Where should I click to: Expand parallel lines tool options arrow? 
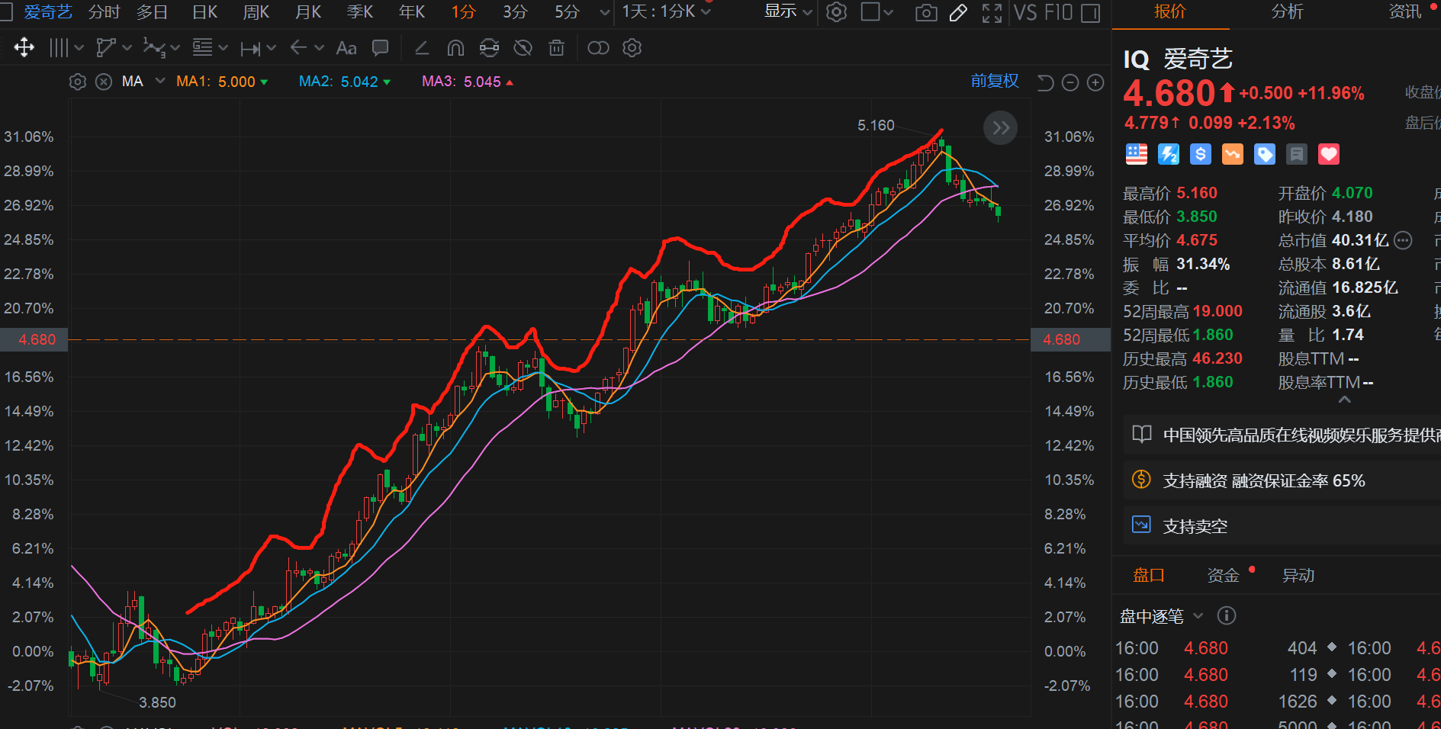pos(79,48)
